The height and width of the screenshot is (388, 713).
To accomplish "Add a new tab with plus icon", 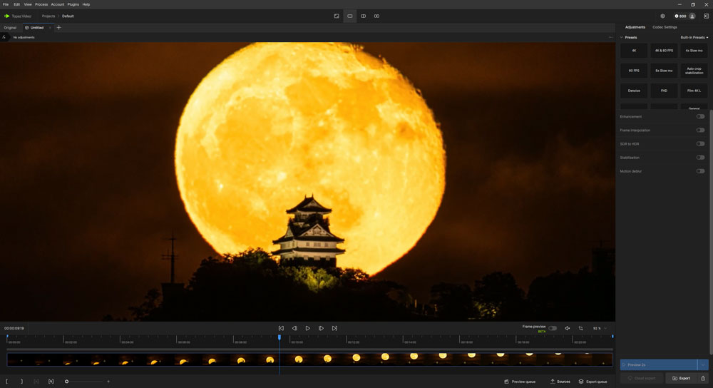I will (x=58, y=28).
